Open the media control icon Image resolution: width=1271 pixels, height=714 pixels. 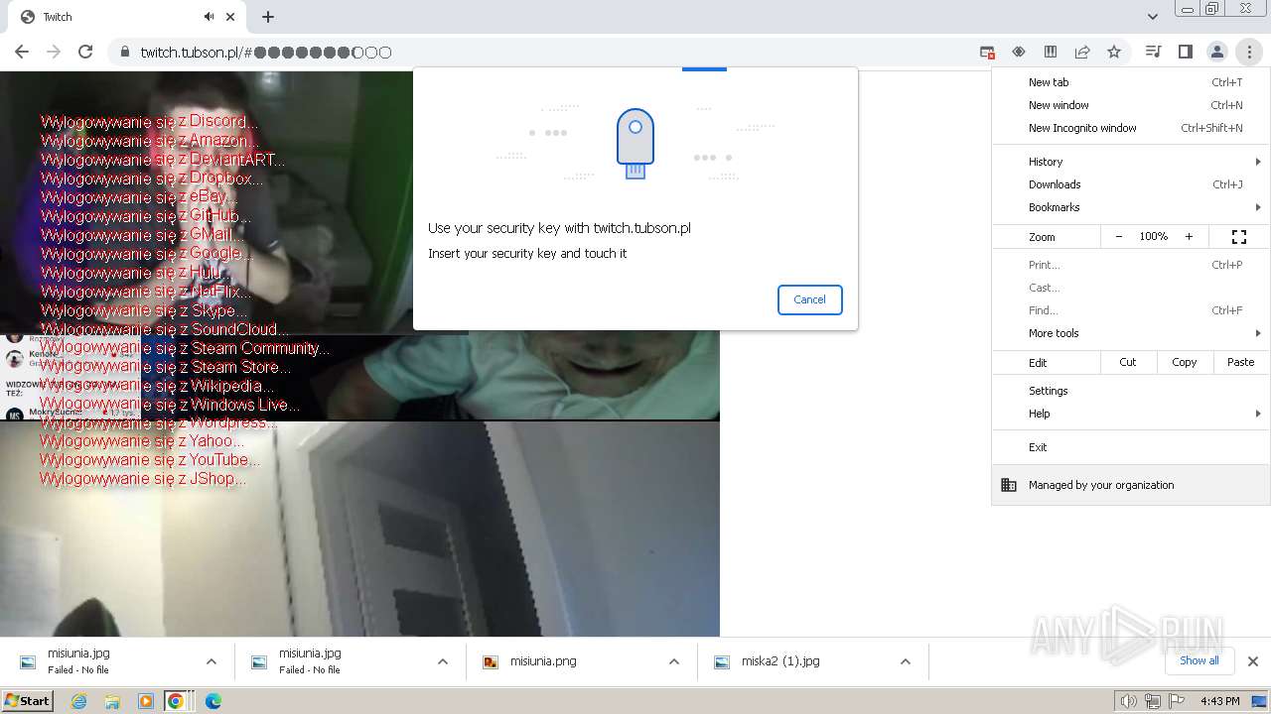(1153, 52)
